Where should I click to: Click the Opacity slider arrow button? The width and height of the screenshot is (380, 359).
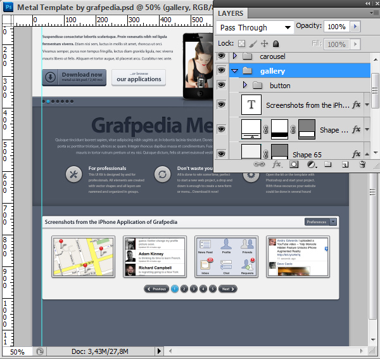pyautogui.click(x=355, y=27)
